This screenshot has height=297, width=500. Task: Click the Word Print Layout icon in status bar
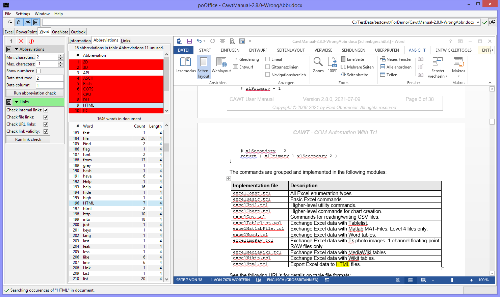pyautogui.click(x=411, y=280)
